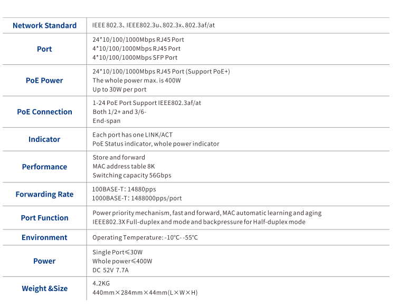Click the End-span text
The height and width of the screenshot is (308, 396).
(106, 121)
